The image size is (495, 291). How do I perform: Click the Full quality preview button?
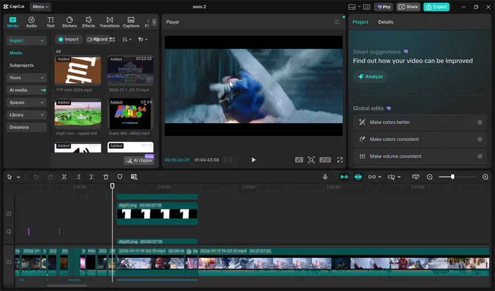coord(299,160)
